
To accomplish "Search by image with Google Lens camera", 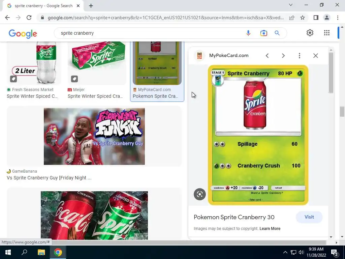I will [x=263, y=33].
